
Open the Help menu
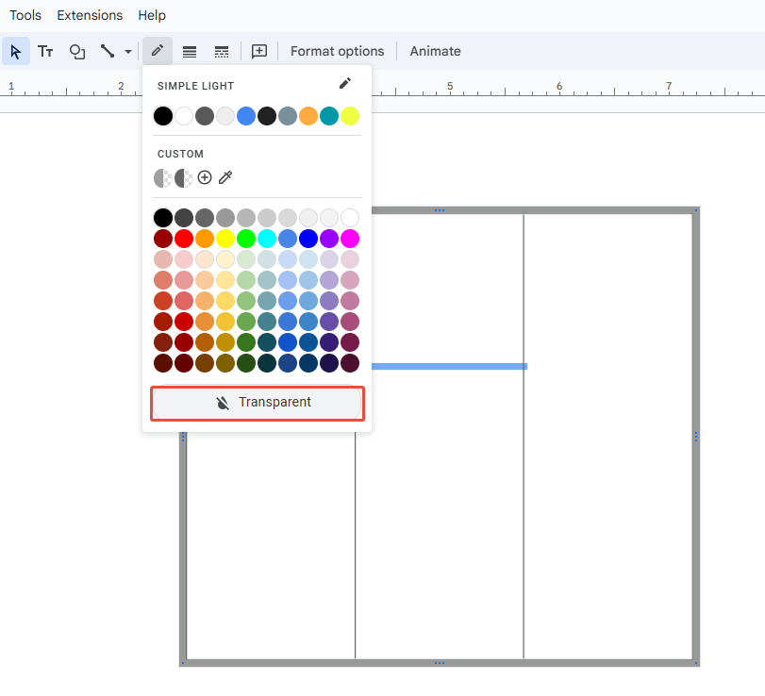[x=152, y=15]
